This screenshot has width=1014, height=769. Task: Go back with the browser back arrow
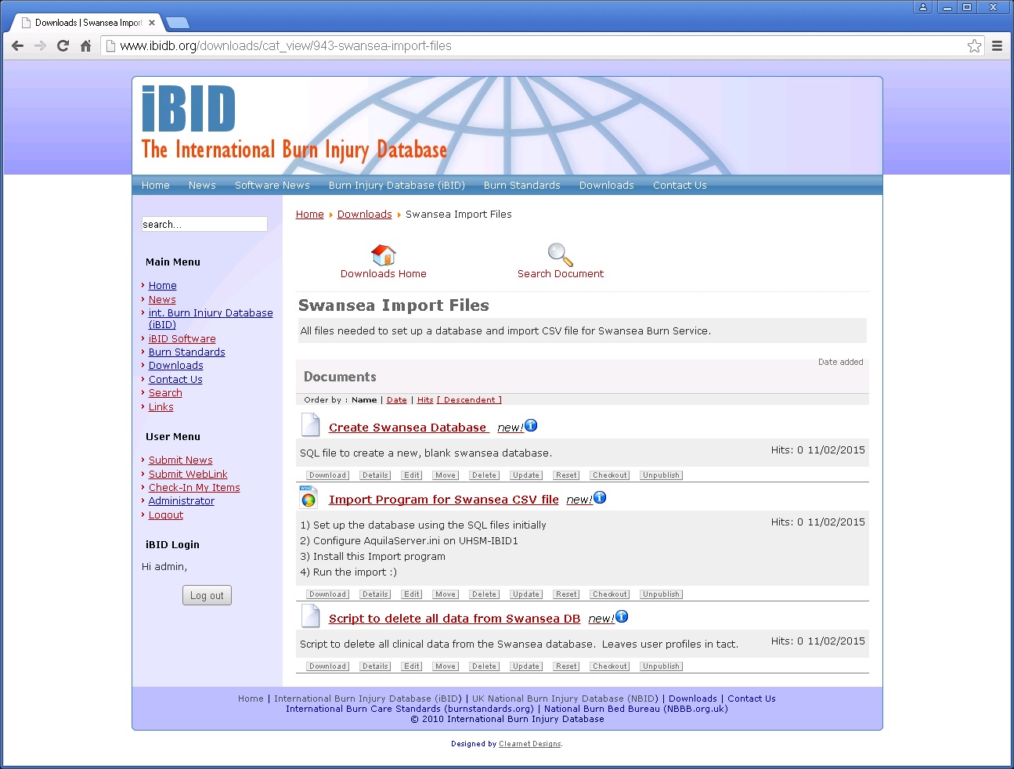[17, 46]
